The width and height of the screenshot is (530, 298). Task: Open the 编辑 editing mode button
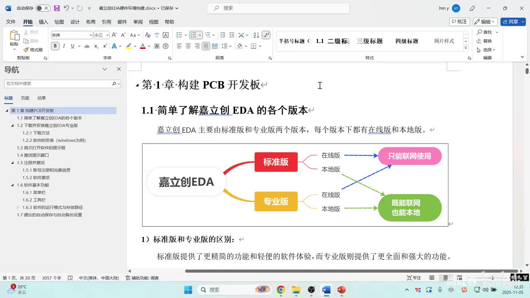pos(485,22)
